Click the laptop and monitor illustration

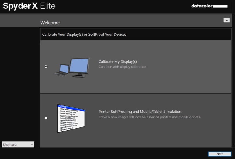[72, 67]
